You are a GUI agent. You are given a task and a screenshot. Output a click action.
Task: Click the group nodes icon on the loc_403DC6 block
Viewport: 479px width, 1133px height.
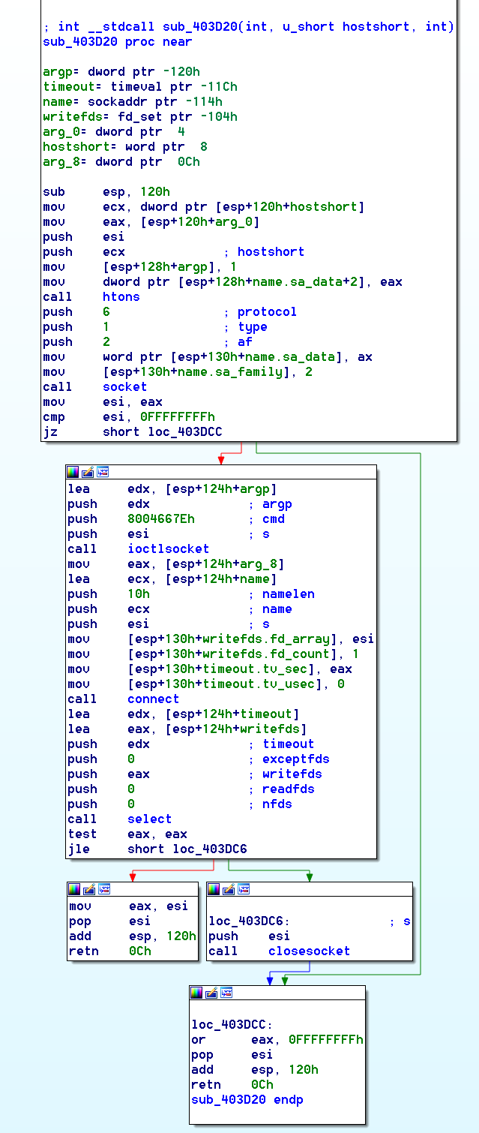coord(244,889)
